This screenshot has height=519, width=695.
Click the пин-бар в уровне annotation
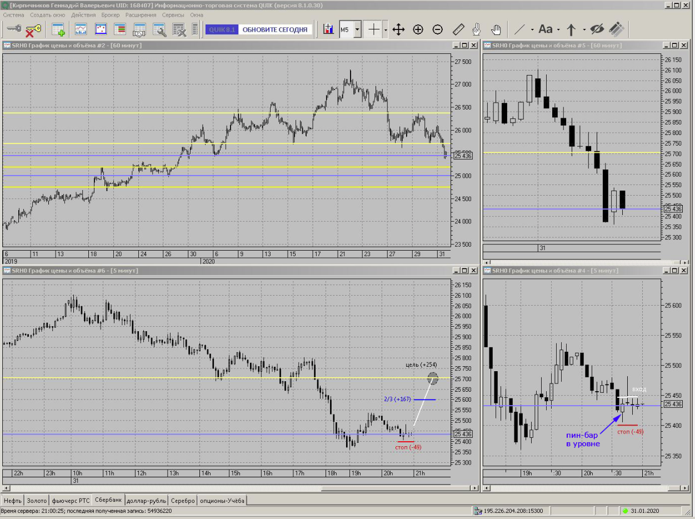pyautogui.click(x=583, y=440)
